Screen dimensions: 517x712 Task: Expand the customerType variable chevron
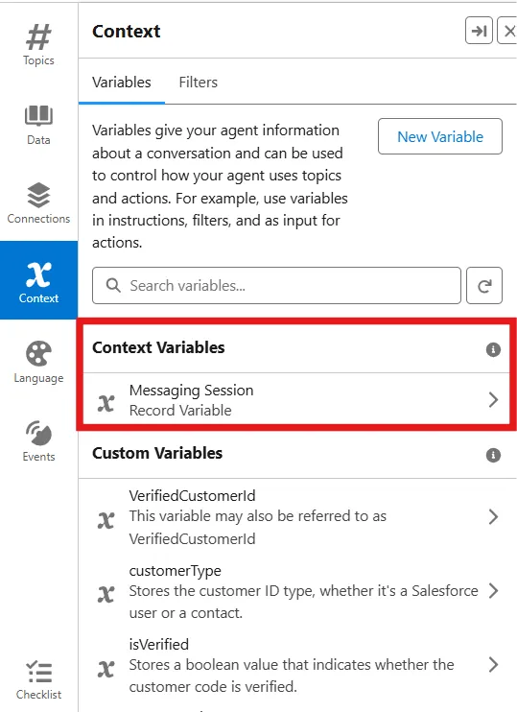tap(493, 591)
